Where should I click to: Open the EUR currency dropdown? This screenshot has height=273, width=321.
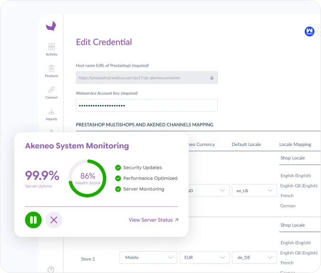click(x=204, y=257)
